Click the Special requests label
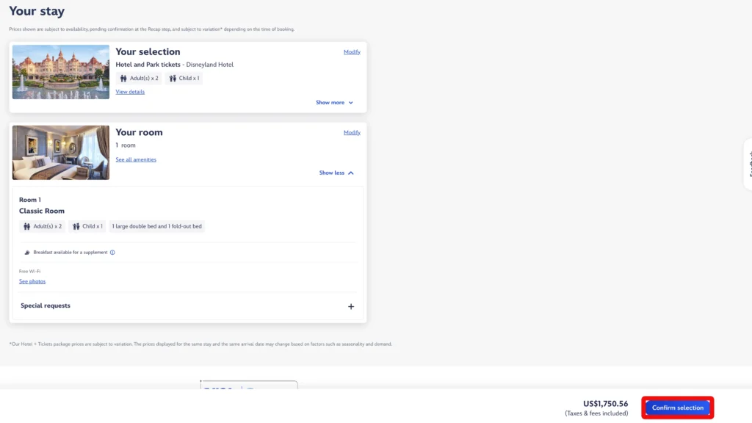This screenshot has height=423, width=752. [x=45, y=305]
